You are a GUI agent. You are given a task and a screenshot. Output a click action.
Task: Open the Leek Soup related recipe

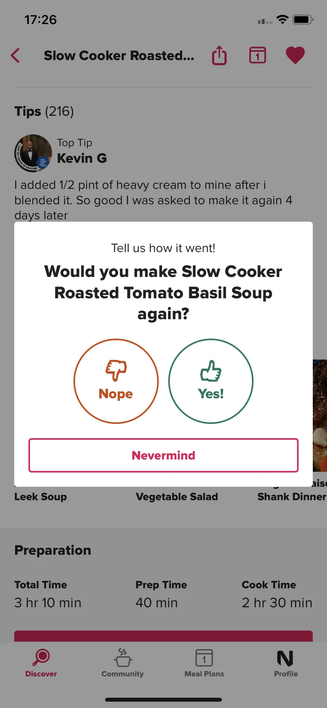[x=40, y=497]
